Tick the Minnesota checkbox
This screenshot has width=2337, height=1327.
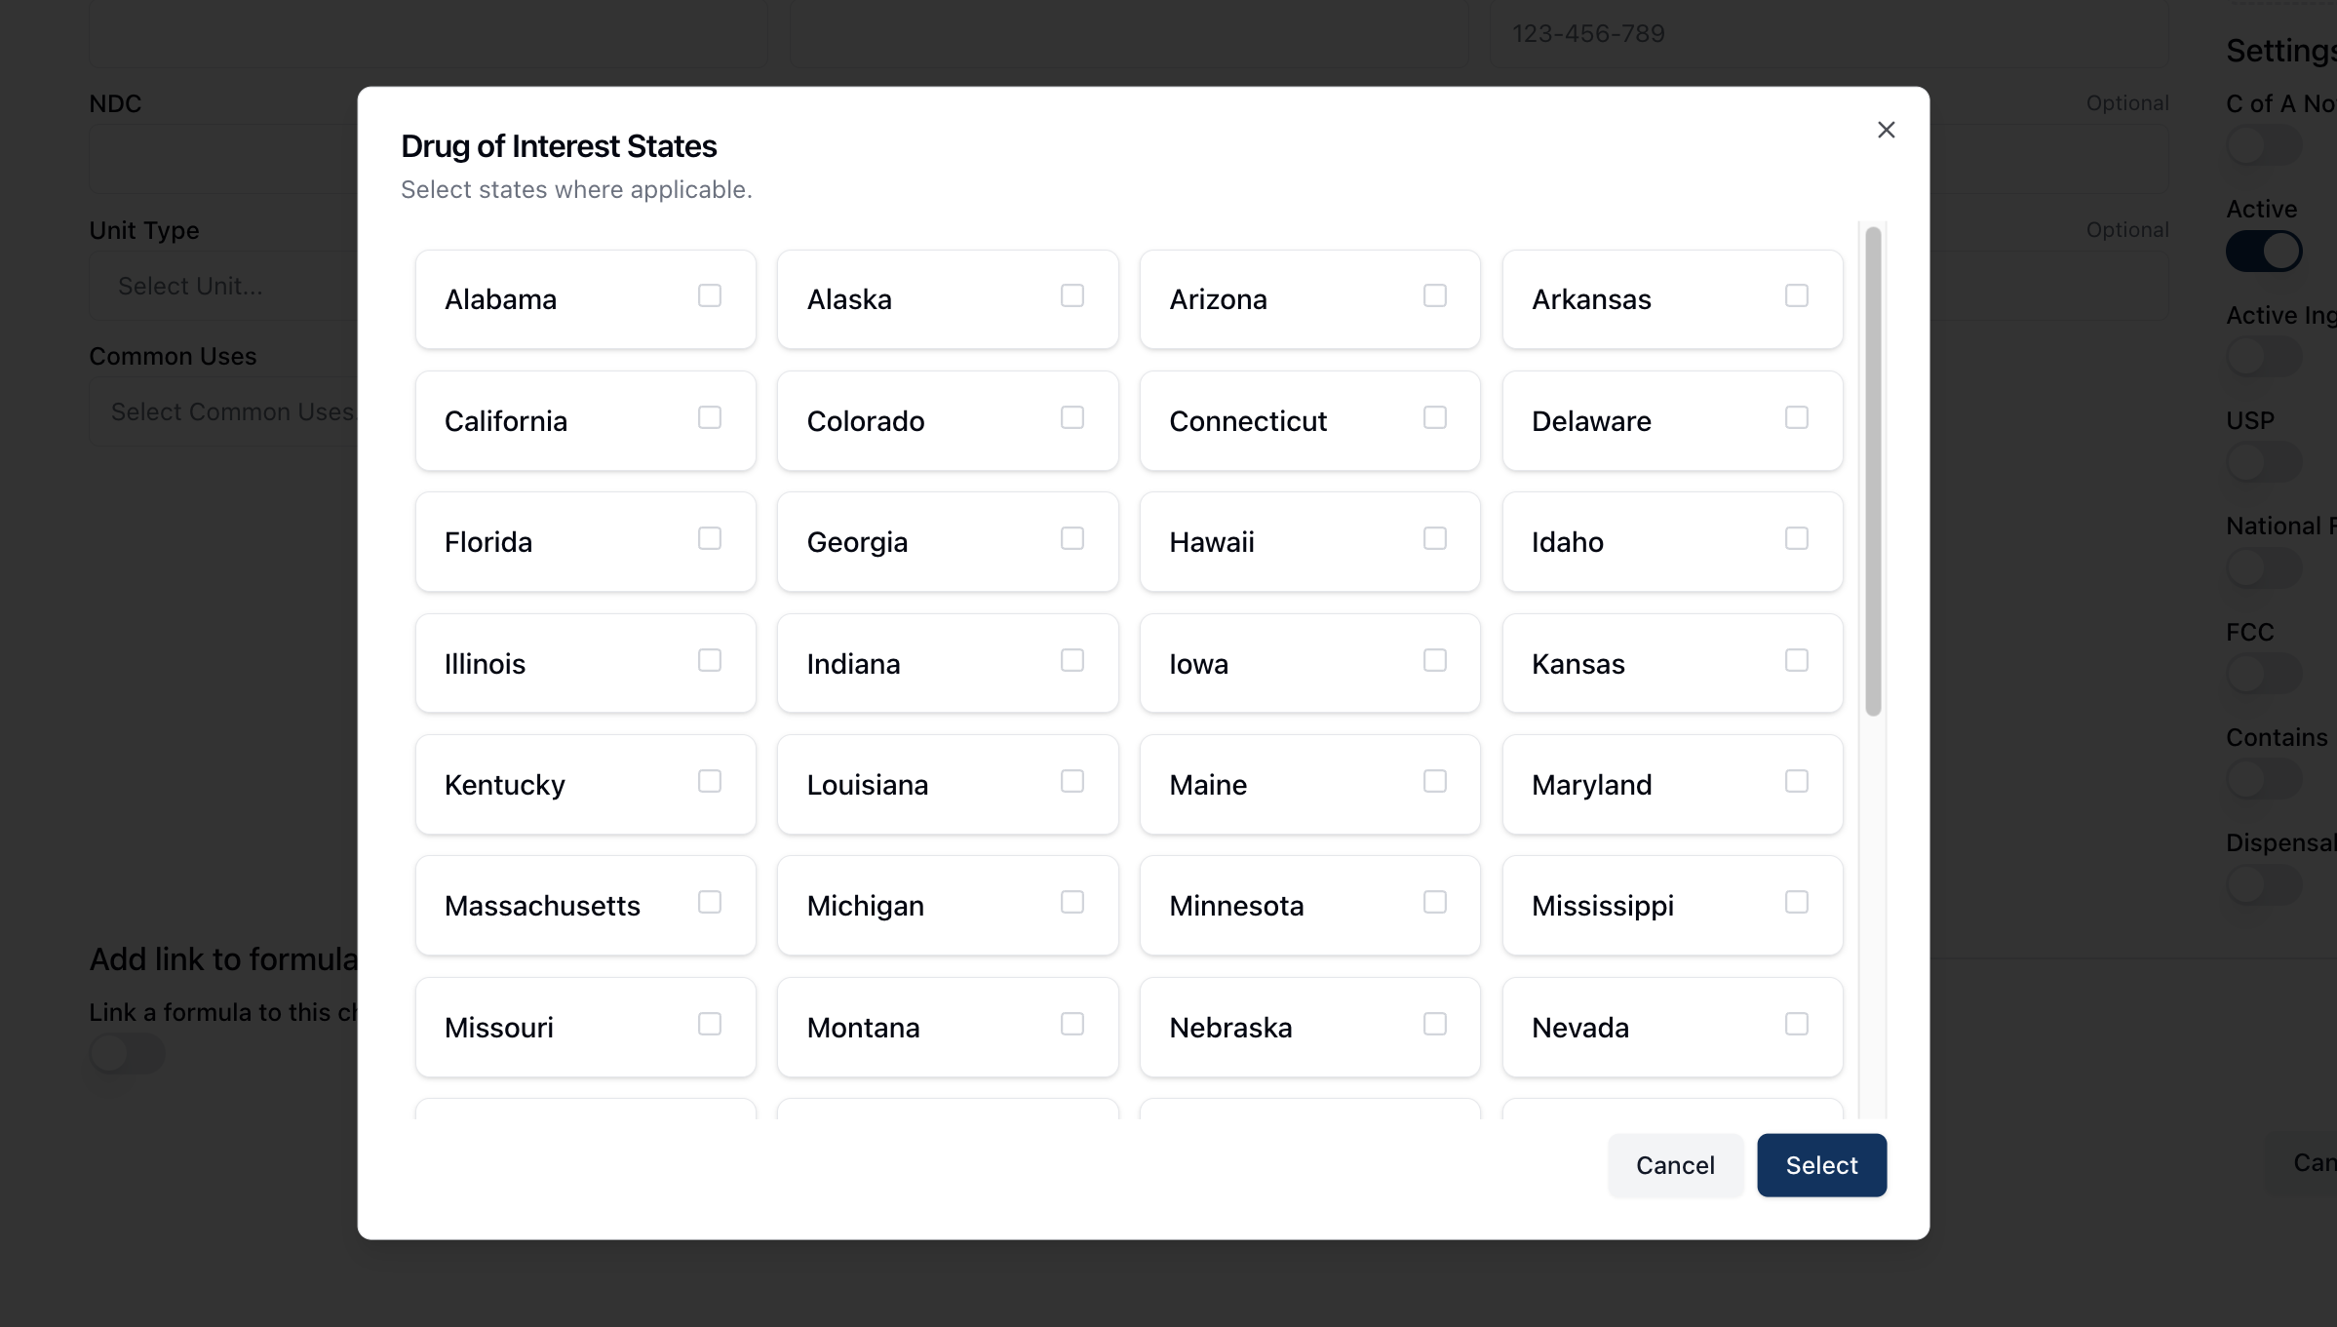[1434, 902]
